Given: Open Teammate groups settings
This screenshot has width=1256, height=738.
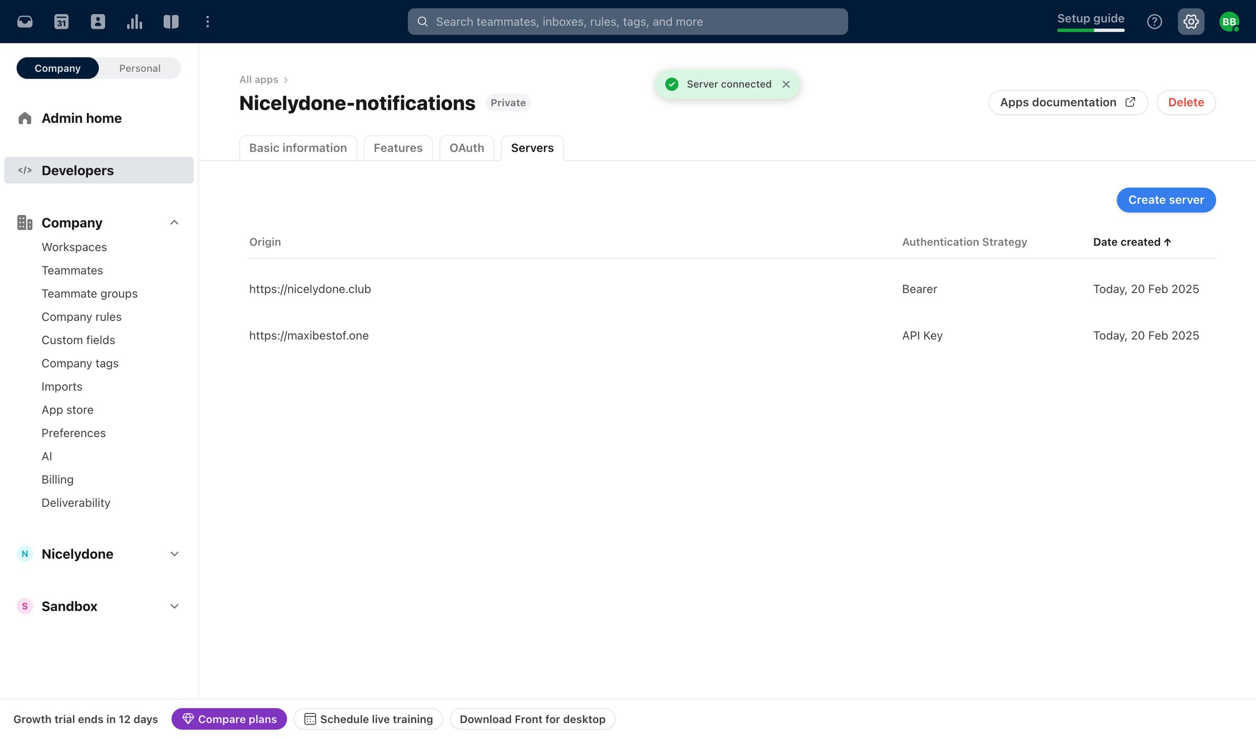Looking at the screenshot, I should [89, 293].
